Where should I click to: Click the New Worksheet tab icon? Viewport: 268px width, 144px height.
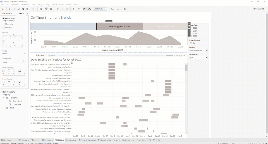(x=150, y=140)
